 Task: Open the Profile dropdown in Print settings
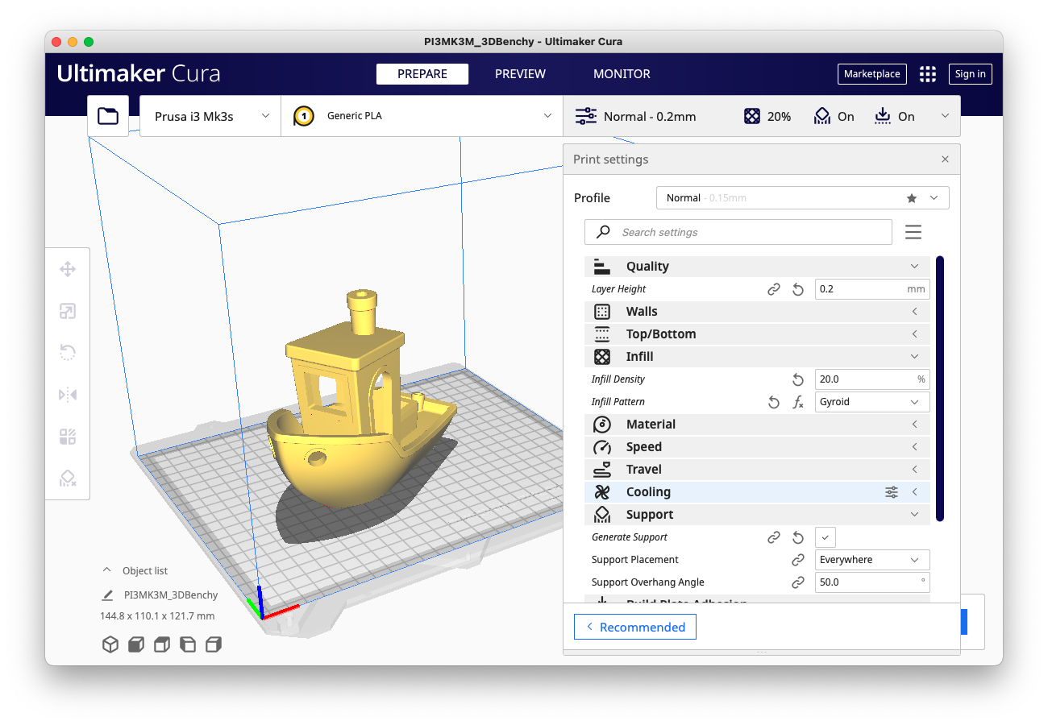(802, 197)
